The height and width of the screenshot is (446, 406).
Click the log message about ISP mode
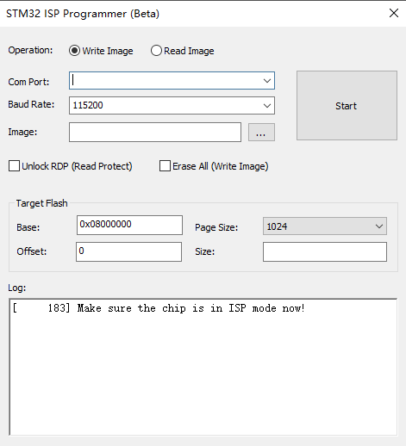pos(159,308)
